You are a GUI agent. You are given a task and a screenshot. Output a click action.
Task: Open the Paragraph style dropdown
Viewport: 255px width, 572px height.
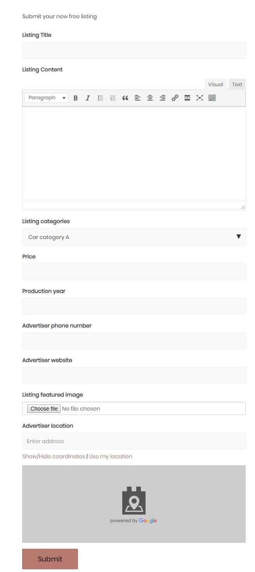(46, 97)
